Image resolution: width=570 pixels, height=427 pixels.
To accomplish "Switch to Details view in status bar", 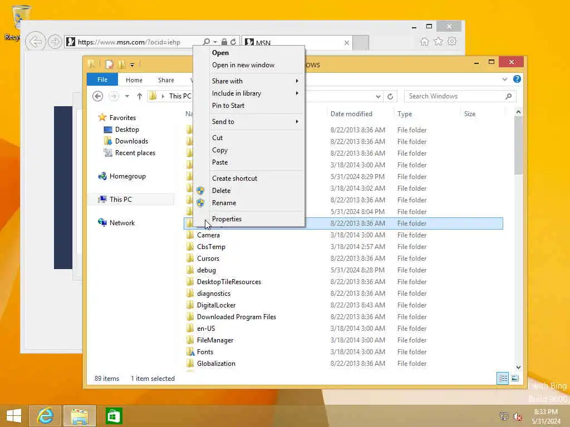I will (x=503, y=378).
